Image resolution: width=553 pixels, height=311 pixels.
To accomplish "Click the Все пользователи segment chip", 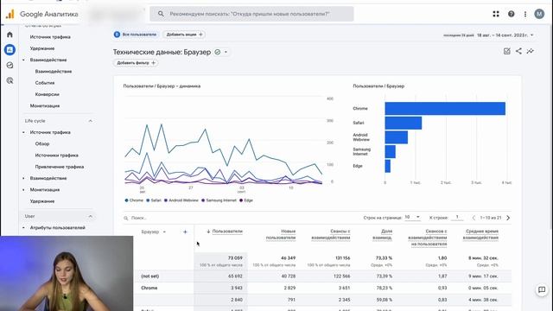I will point(136,35).
